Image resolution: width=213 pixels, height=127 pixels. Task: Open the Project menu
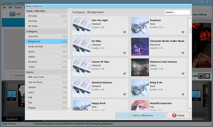[x=18, y=7]
